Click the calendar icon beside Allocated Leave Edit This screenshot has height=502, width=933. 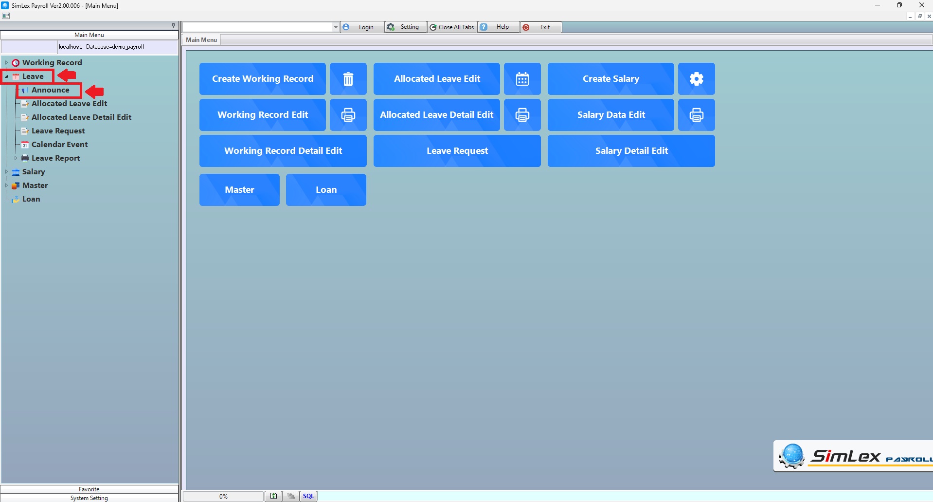[522, 79]
